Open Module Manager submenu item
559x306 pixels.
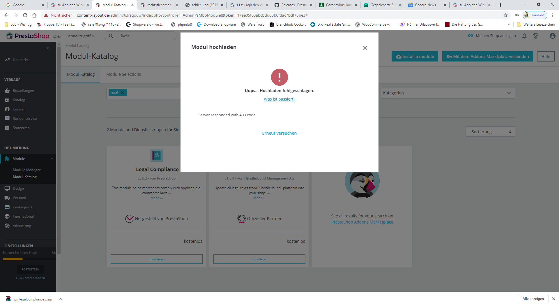pyautogui.click(x=26, y=170)
